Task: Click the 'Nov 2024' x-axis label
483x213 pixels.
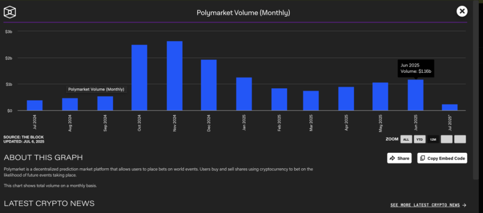Action: coord(175,123)
